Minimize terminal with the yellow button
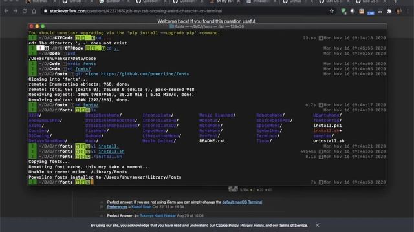Image resolution: width=414 pixels, height=232 pixels. pyautogui.click(x=37, y=26)
